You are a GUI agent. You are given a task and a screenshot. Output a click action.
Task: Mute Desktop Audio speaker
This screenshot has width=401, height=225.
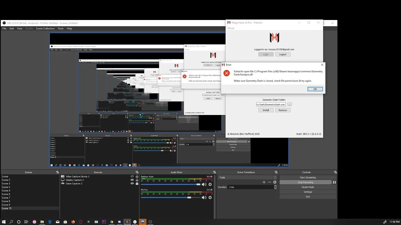tap(204, 184)
